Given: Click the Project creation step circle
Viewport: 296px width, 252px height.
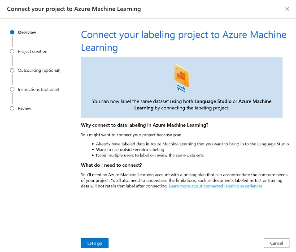Looking at the screenshot, I should point(12,52).
